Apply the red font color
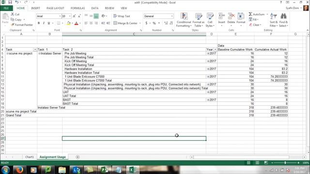310x174 pixels. (77, 23)
